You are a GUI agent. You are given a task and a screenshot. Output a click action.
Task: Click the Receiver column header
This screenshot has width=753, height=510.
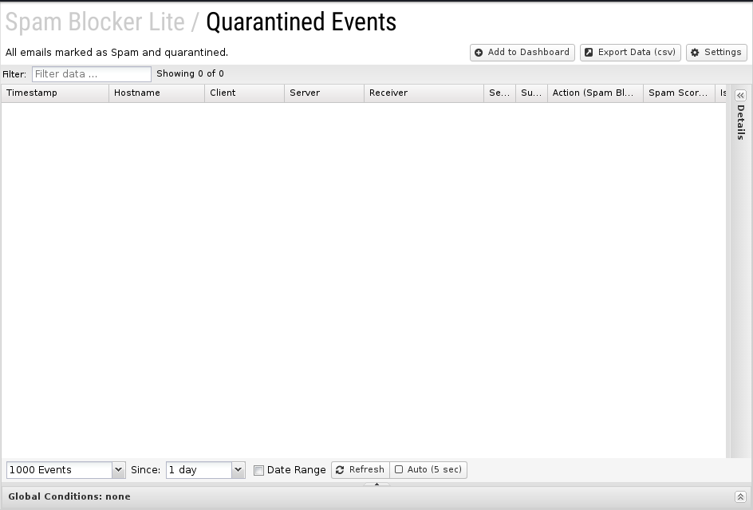[x=424, y=93]
